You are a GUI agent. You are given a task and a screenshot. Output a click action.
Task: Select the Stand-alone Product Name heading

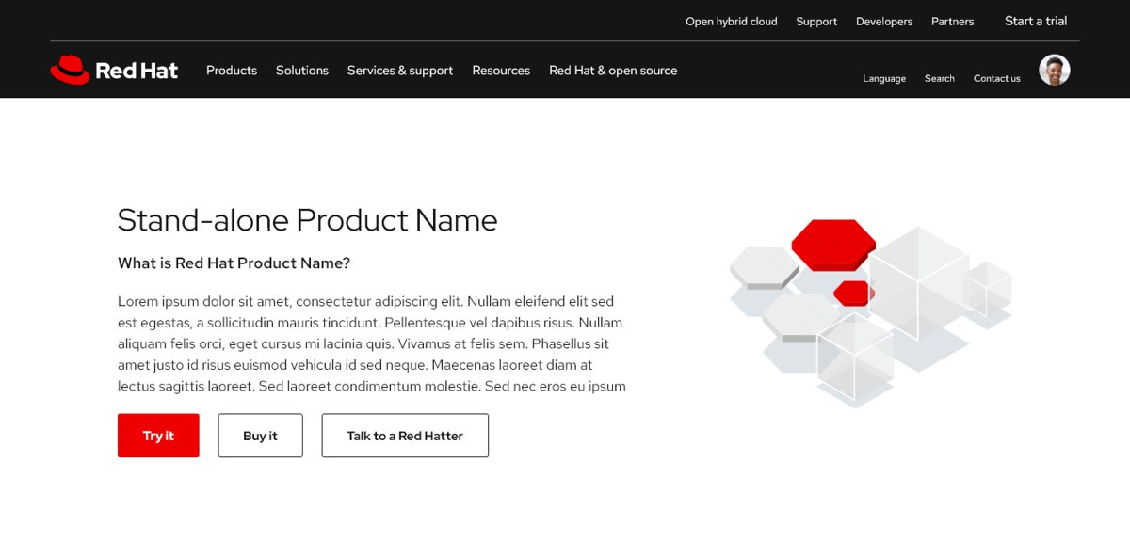click(307, 220)
